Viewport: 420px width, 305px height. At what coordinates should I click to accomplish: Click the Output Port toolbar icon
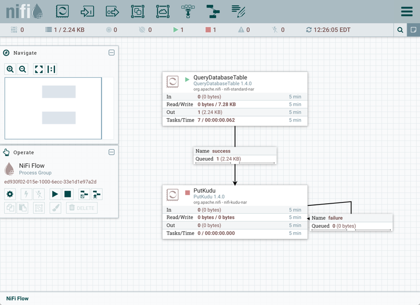(x=112, y=11)
